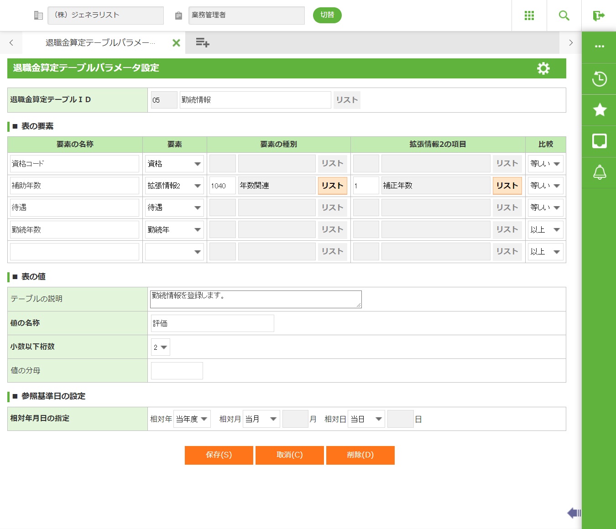Viewport: 616px width, 529px height.
Task: Click the search magnifier icon
Action: 564,16
